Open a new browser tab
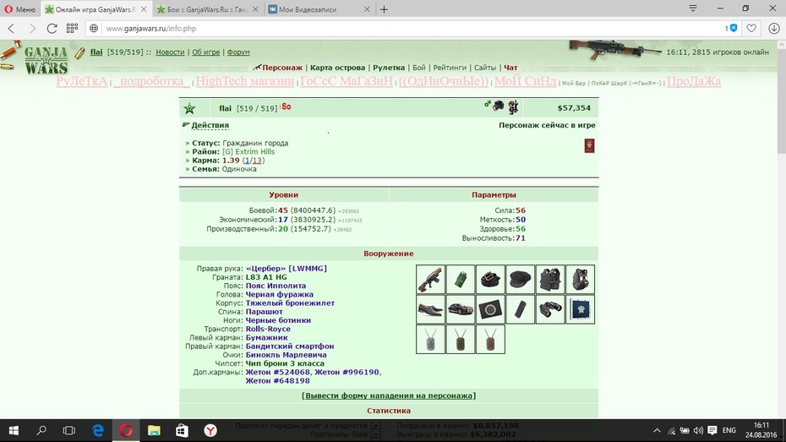The width and height of the screenshot is (786, 442). [384, 9]
